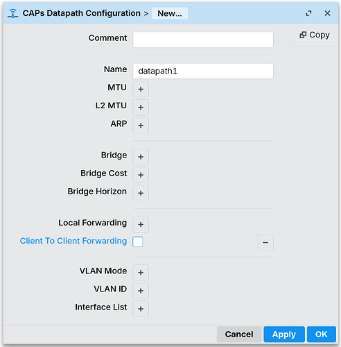341x347 pixels.
Task: Click the Interface List label
Action: [101, 307]
